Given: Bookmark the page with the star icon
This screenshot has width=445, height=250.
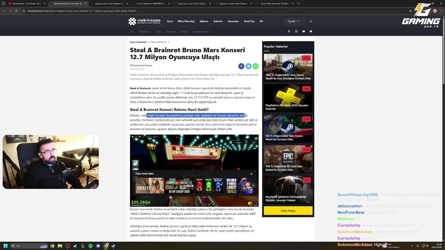Looking at the screenshot, I should [x=411, y=11].
